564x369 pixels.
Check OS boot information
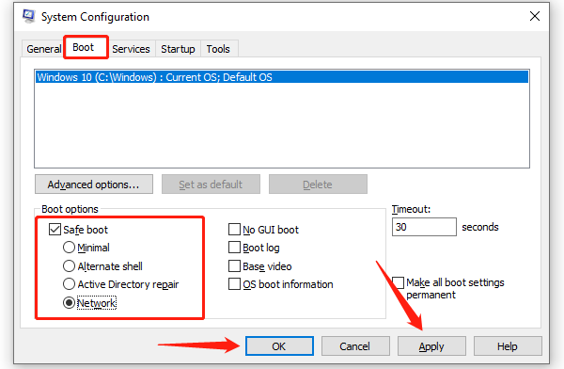234,284
